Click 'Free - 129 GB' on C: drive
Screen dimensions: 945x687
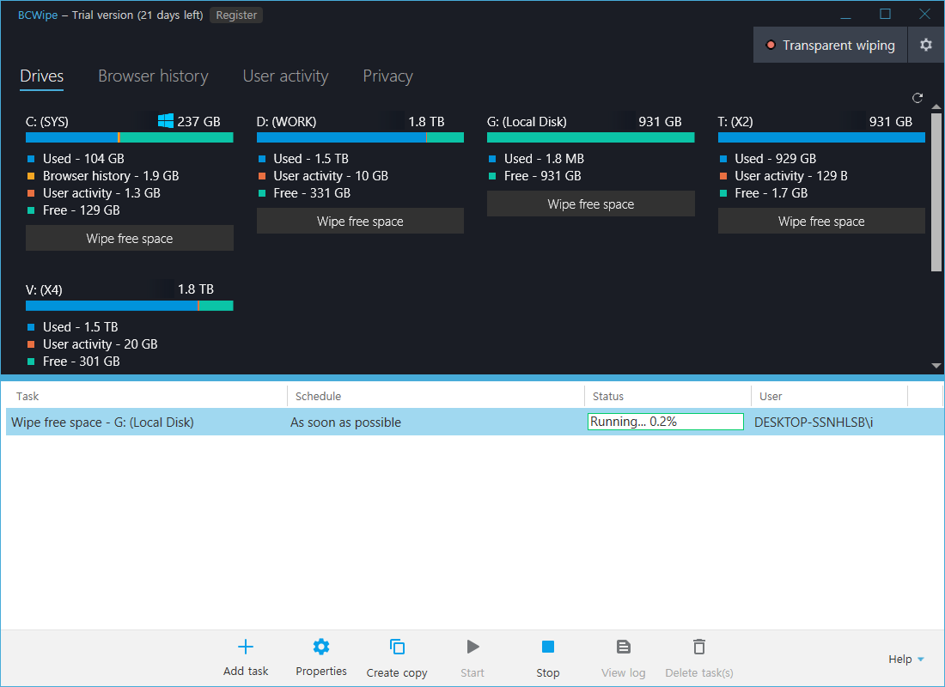(x=82, y=210)
